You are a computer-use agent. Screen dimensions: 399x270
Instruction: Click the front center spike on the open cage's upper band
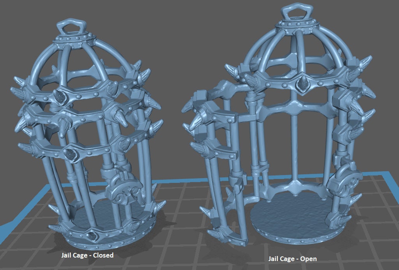(303, 82)
